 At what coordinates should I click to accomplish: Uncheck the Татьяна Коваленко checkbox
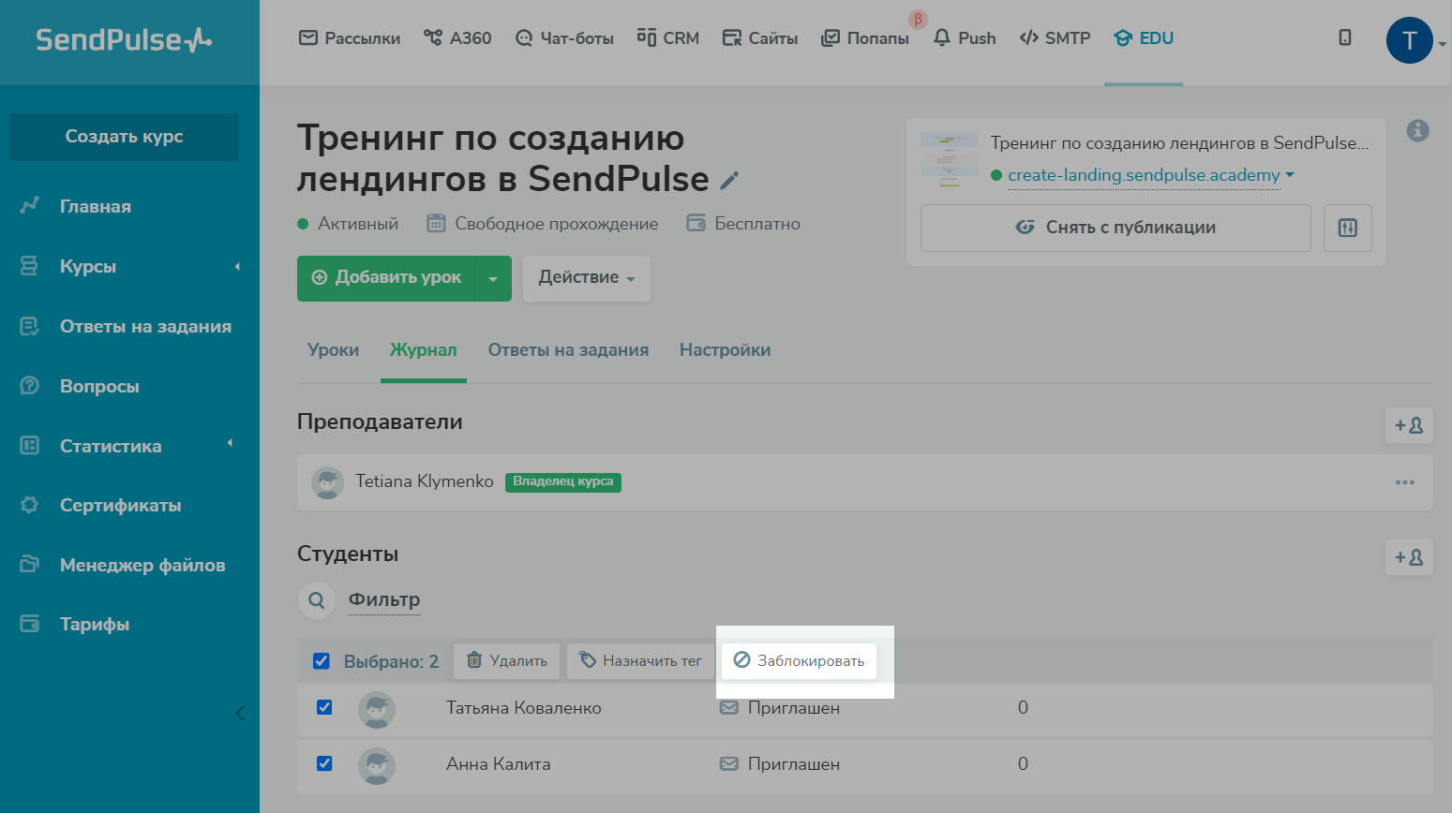(x=324, y=707)
